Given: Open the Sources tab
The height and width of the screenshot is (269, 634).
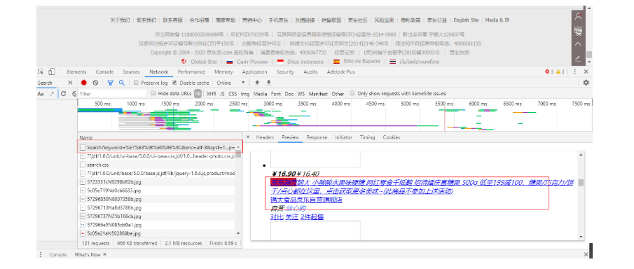Looking at the screenshot, I should [131, 71].
